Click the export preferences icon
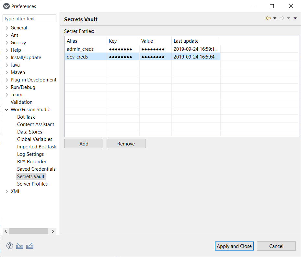This screenshot has width=301, height=257. point(30,246)
